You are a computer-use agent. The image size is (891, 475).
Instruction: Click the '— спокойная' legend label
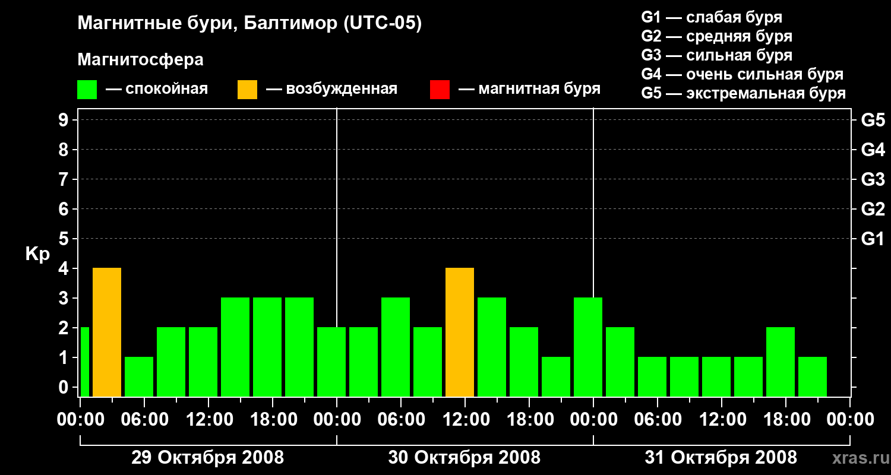(157, 89)
